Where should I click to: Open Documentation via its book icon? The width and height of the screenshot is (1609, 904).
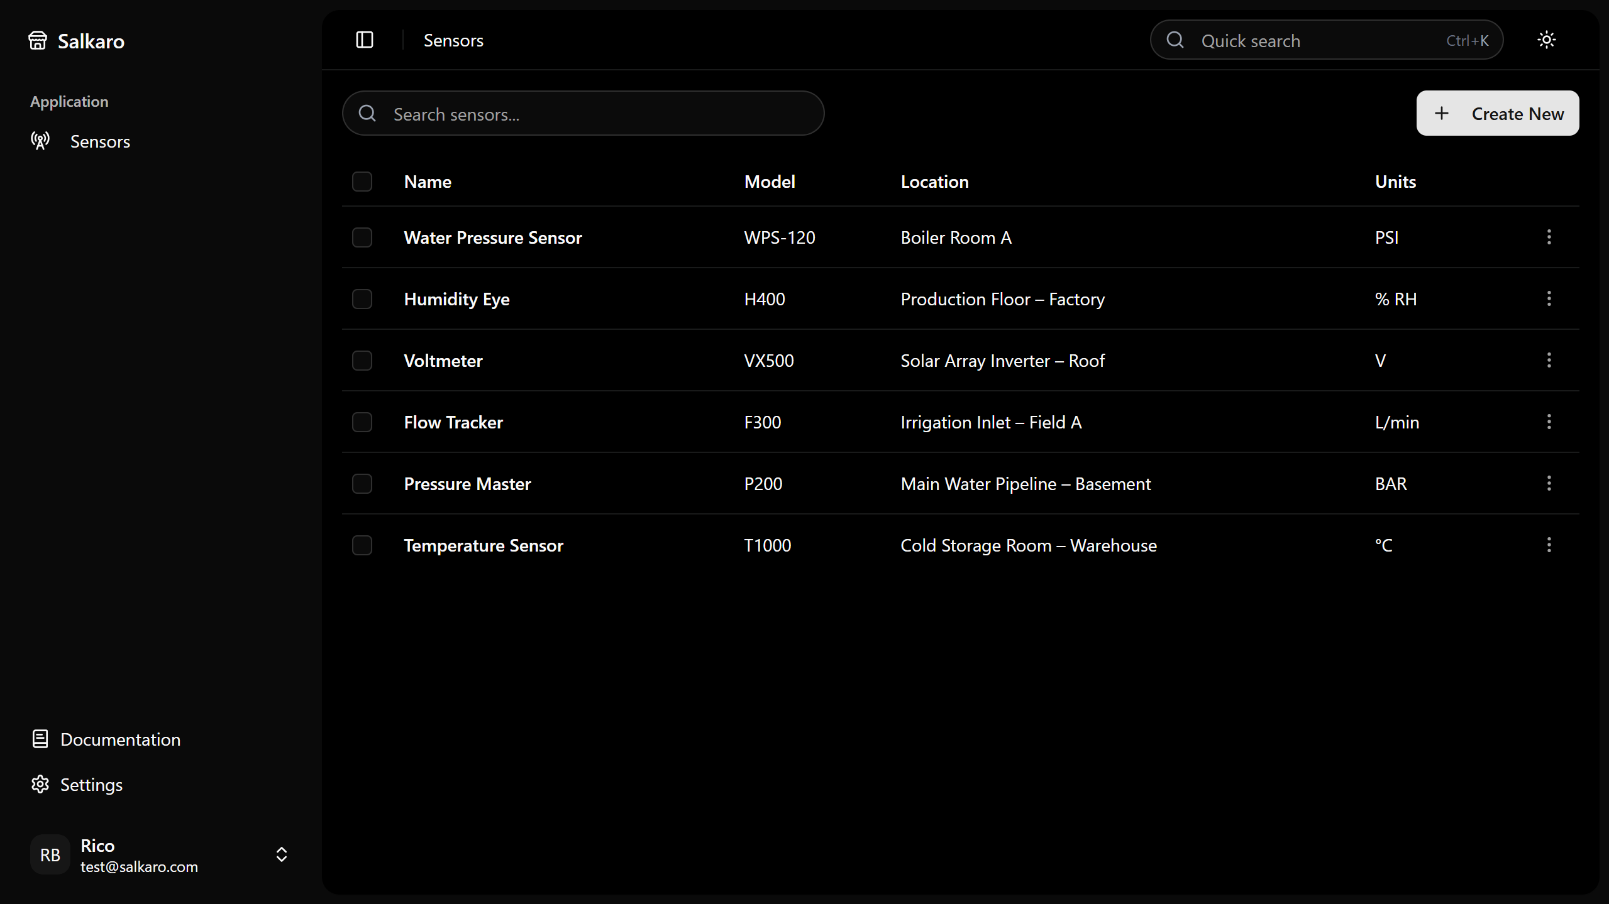click(x=39, y=739)
